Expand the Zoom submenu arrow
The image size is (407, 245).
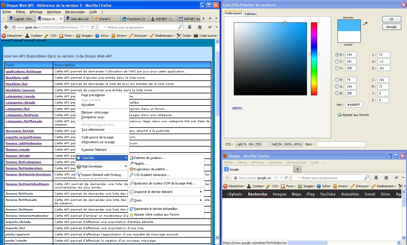(x=201, y=200)
